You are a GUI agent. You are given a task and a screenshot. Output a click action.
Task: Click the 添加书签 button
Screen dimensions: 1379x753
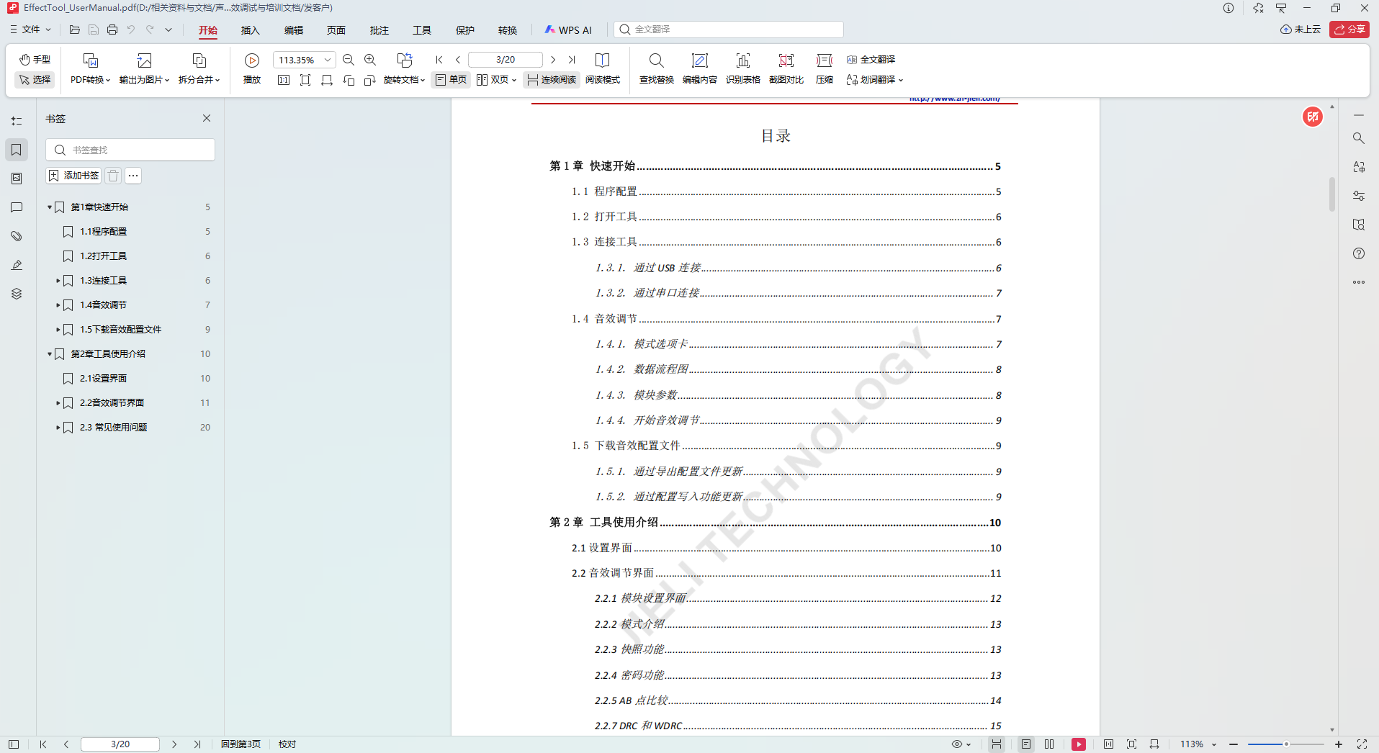pyautogui.click(x=73, y=176)
